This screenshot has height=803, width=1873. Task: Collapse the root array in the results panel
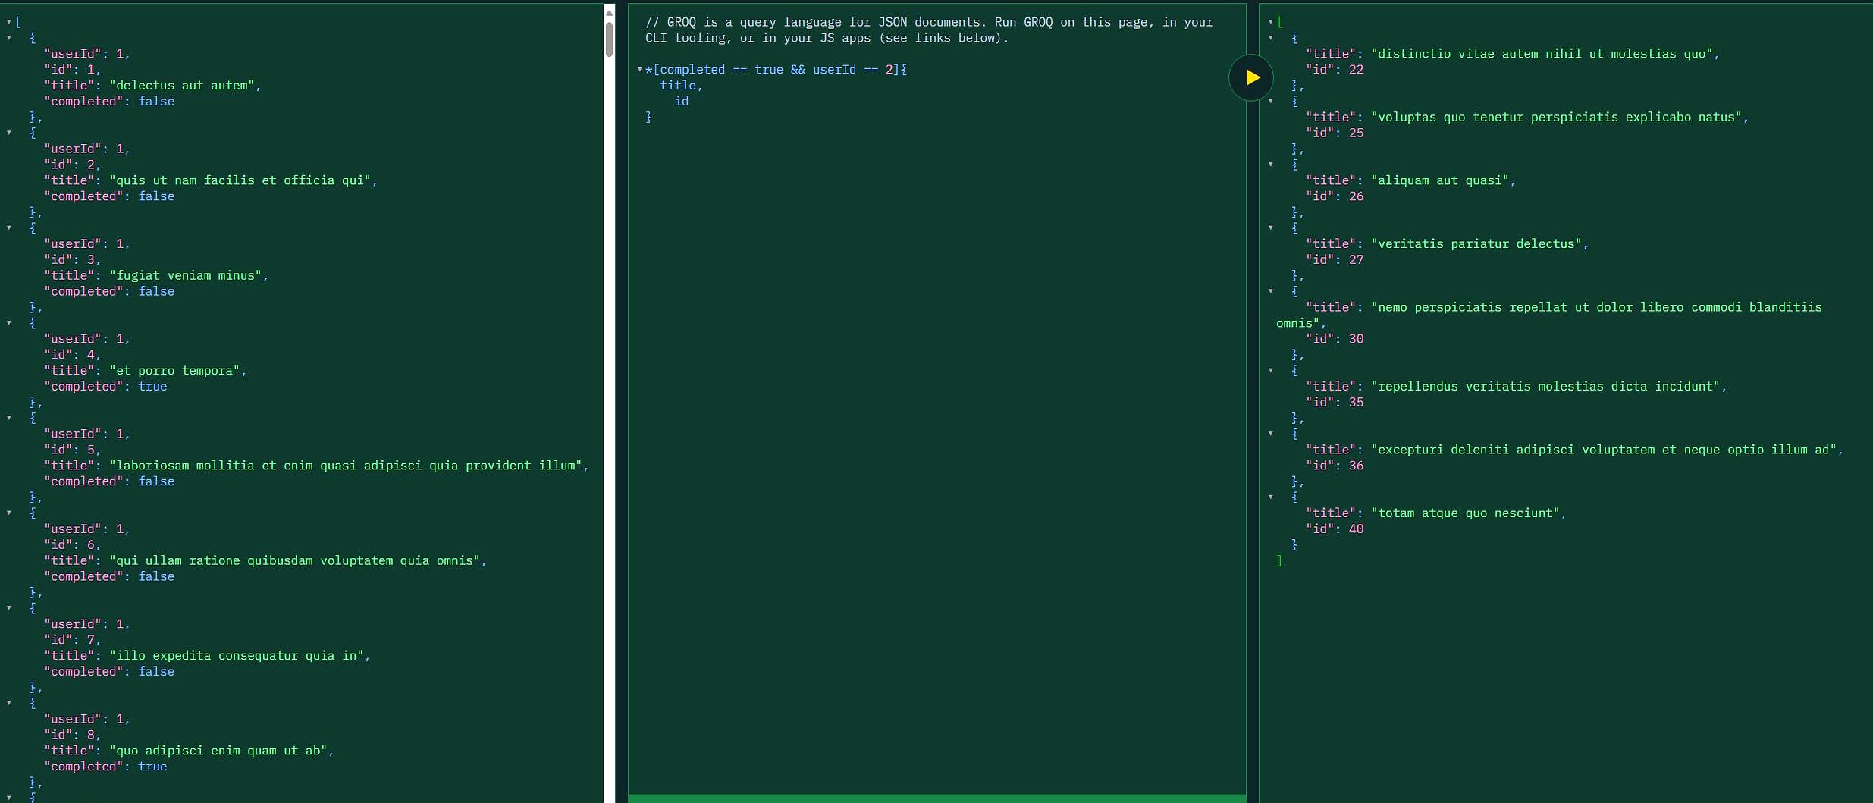pos(1271,22)
